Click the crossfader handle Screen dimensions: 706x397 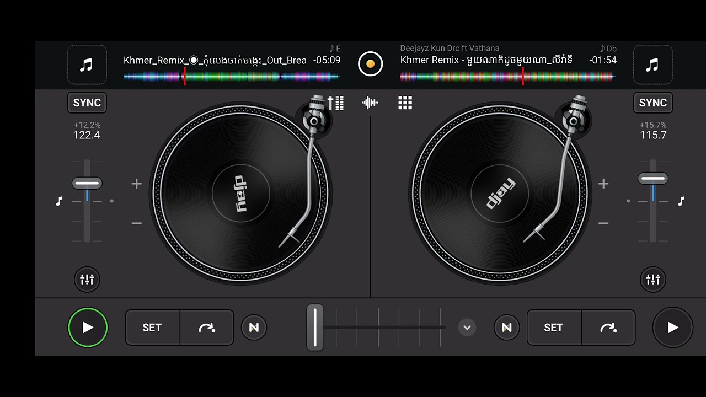click(315, 328)
